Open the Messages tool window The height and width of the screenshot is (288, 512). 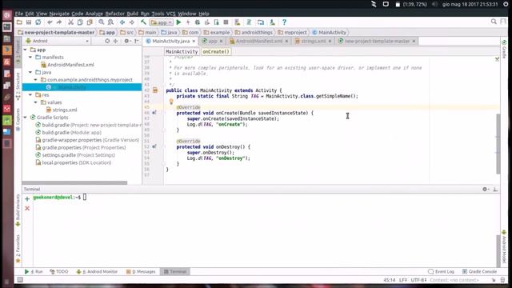(141, 271)
